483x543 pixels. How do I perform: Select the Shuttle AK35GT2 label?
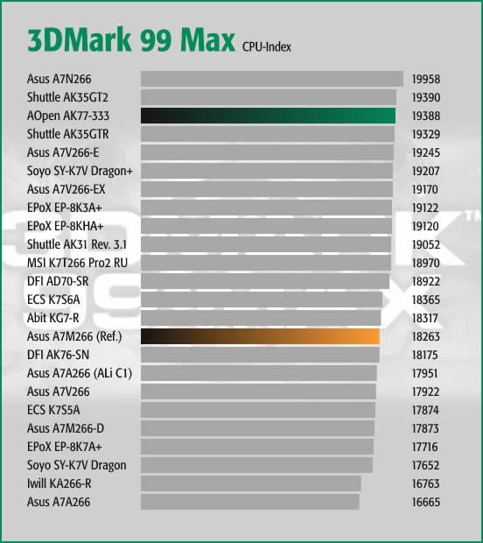click(67, 97)
